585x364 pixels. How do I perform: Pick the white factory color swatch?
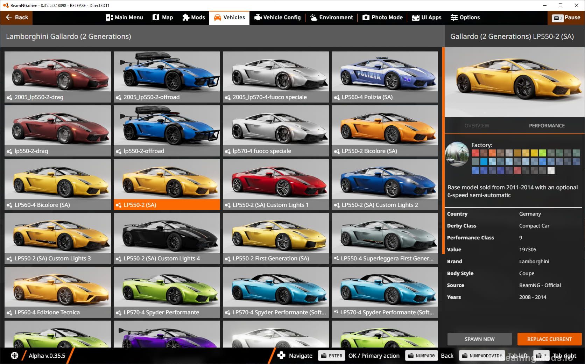pos(551,170)
